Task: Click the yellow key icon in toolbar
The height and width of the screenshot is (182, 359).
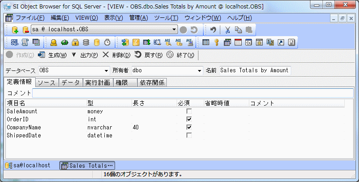Action: pyautogui.click(x=216, y=42)
